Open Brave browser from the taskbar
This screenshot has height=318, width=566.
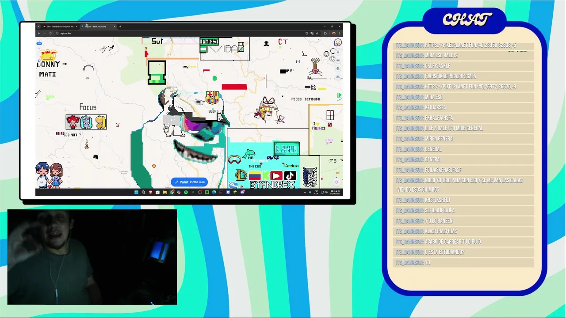tap(150, 192)
